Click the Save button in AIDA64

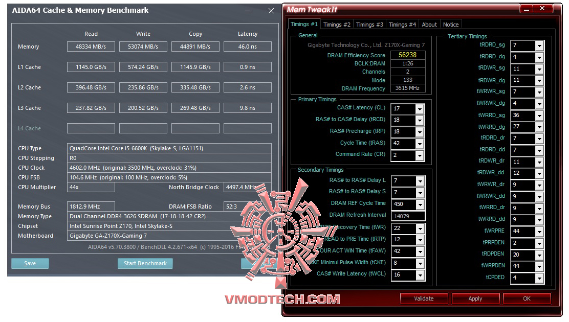[x=30, y=263]
